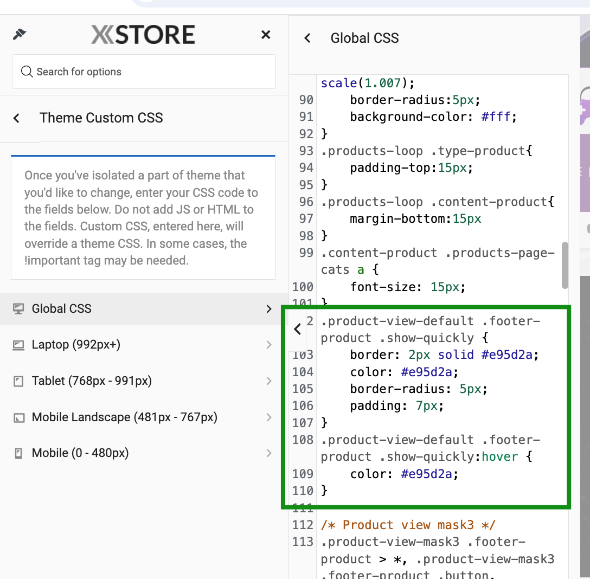
Task: Click '.products-loop .content-product{' on line 96
Action: [x=438, y=202]
